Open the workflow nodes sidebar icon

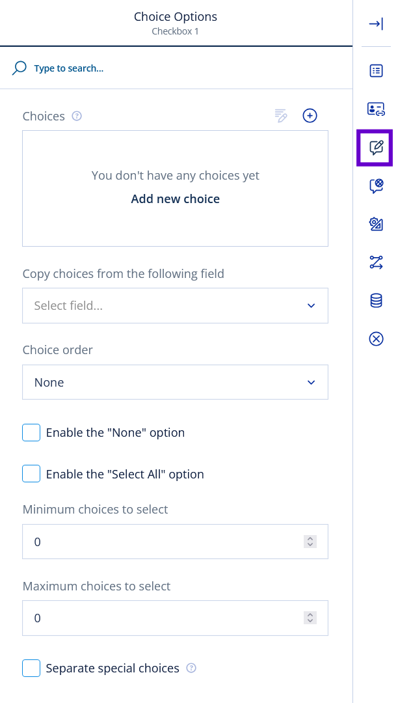(376, 262)
